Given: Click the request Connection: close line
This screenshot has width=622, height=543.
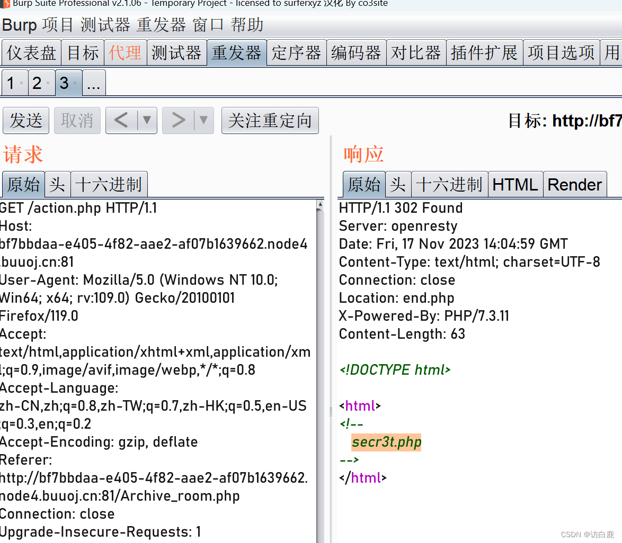Looking at the screenshot, I should click(58, 514).
